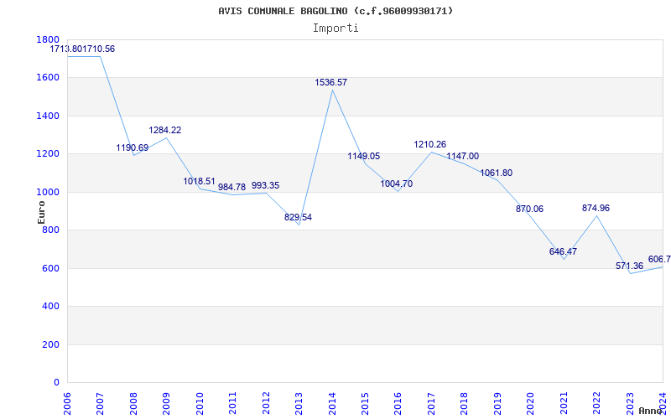Click the 2010 year label

click(200, 403)
